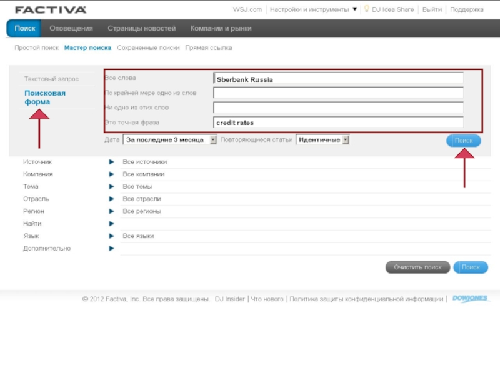Open the Поддержка link
Viewport: 500px width, 375px height.
pos(466,9)
